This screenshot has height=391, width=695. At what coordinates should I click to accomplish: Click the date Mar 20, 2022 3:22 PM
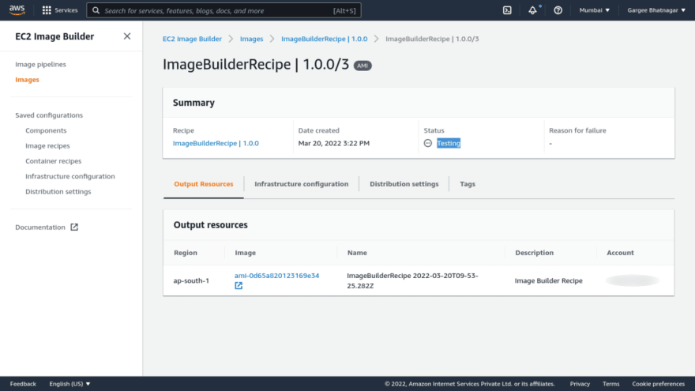[334, 143]
